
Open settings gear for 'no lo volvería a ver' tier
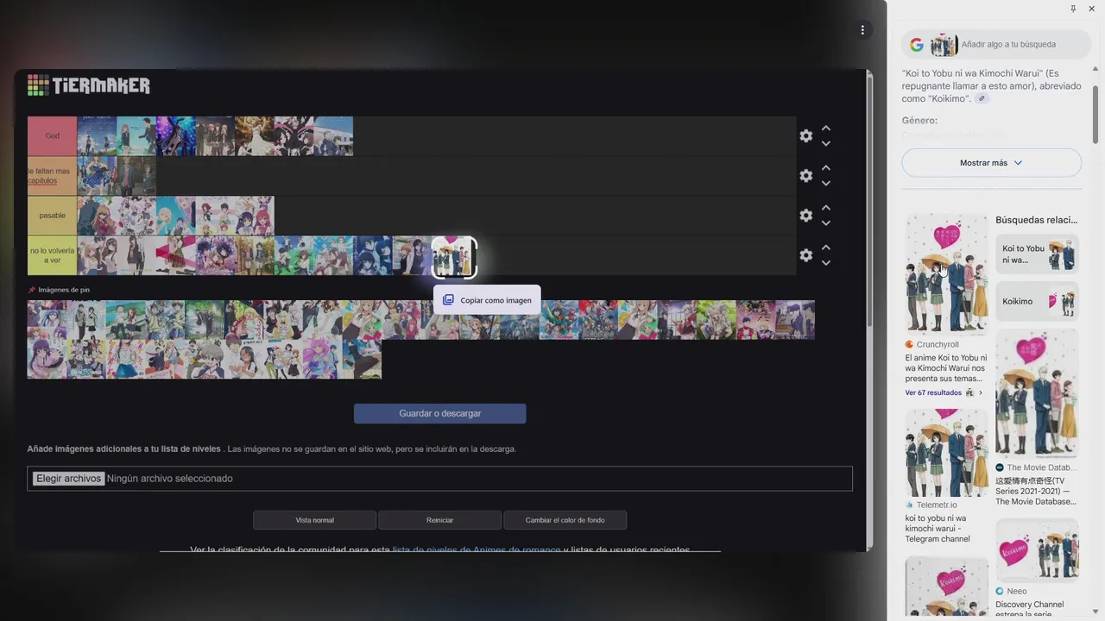pyautogui.click(x=805, y=255)
